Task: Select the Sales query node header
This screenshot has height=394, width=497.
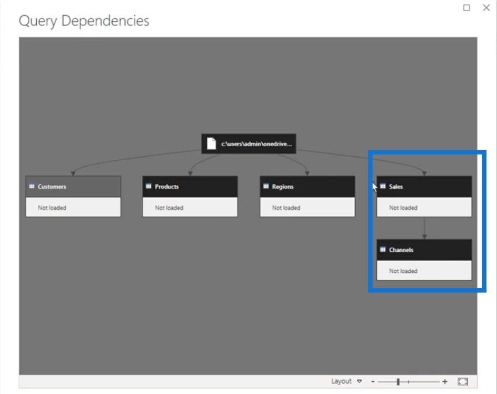Action: click(x=424, y=187)
